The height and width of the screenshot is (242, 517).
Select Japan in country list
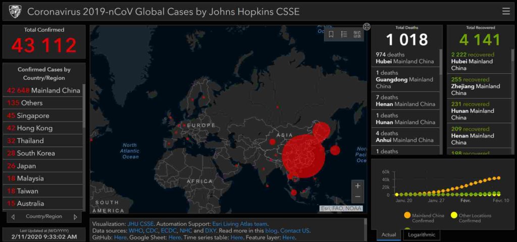coord(42,166)
